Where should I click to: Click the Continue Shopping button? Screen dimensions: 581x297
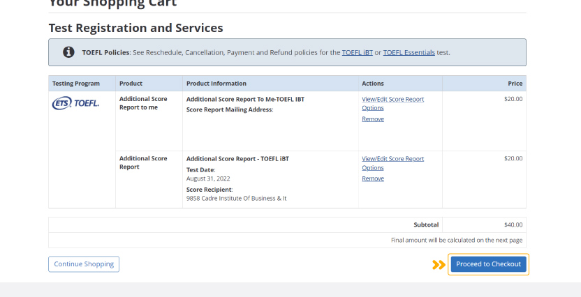(84, 264)
